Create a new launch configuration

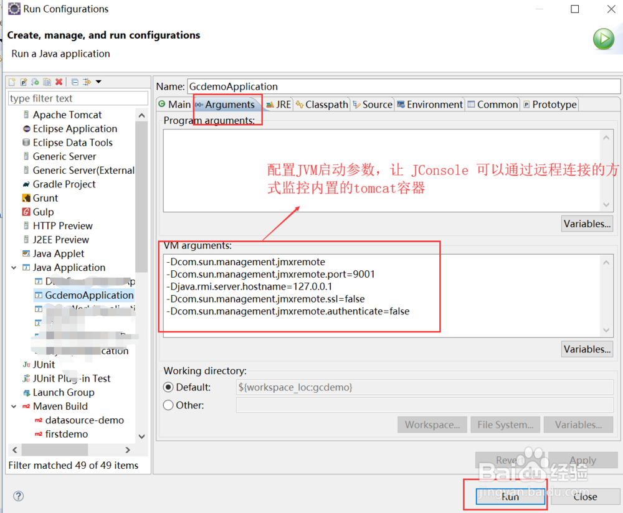pos(12,82)
